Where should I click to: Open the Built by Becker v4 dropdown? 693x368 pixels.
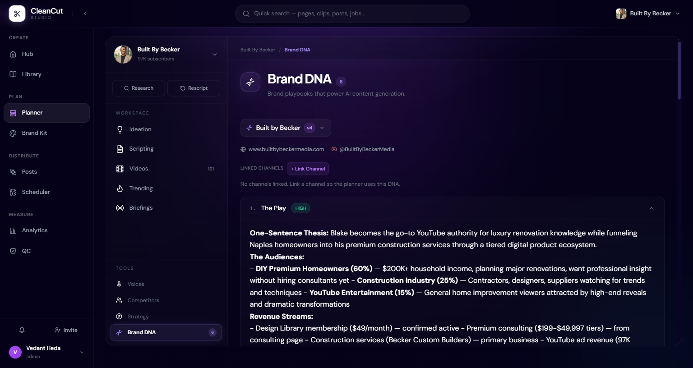pyautogui.click(x=286, y=128)
